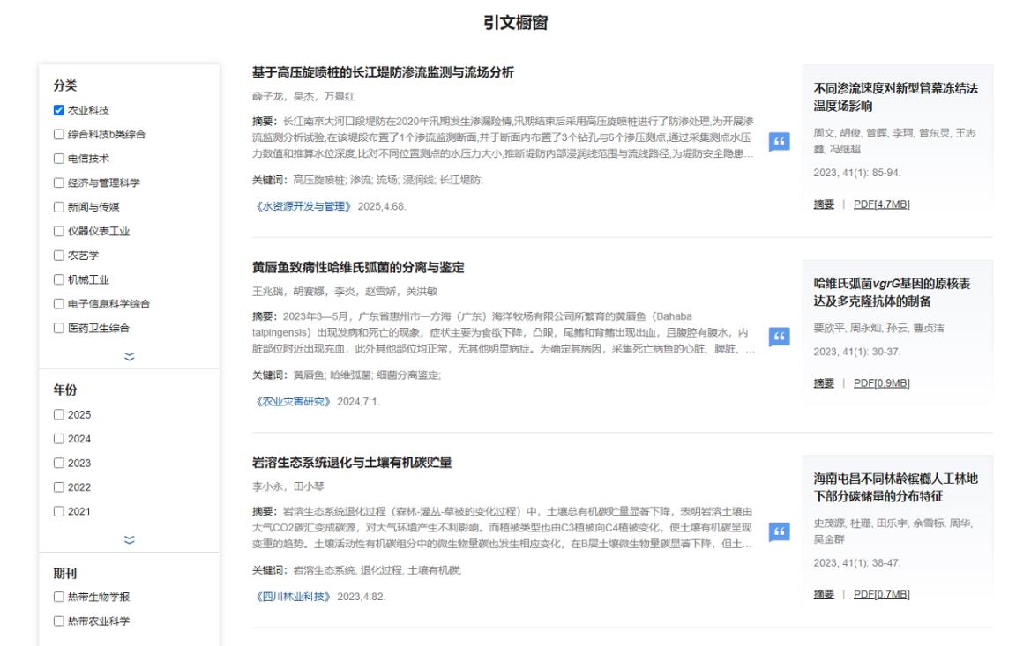The image size is (1031, 646).
Task: Tick the 热带生物学报 journal checkbox
Action: coord(59,597)
